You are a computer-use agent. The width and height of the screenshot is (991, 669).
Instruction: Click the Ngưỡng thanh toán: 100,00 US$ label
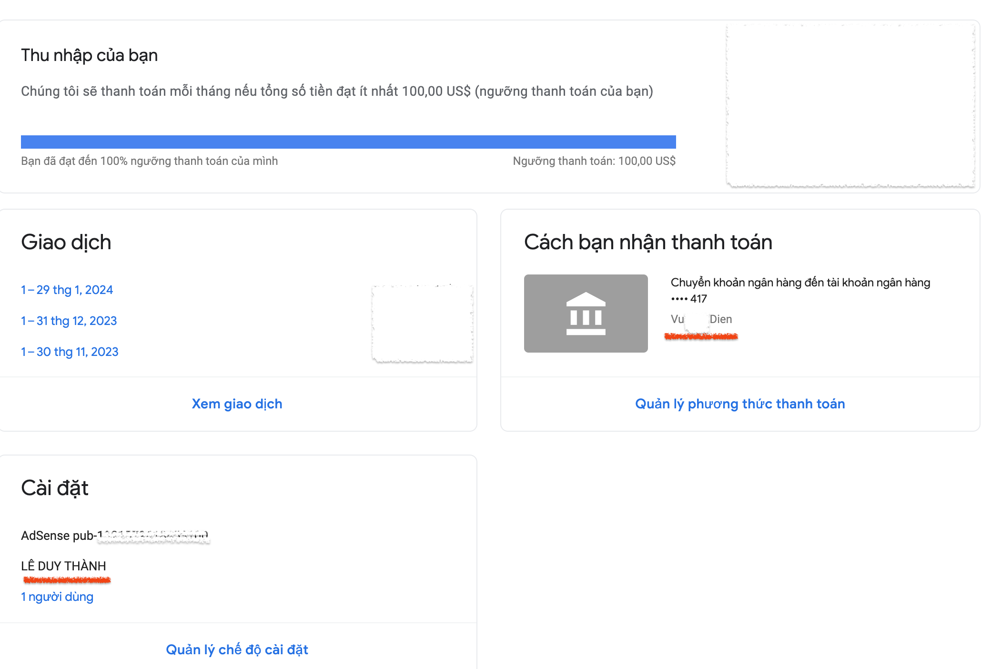coord(594,161)
